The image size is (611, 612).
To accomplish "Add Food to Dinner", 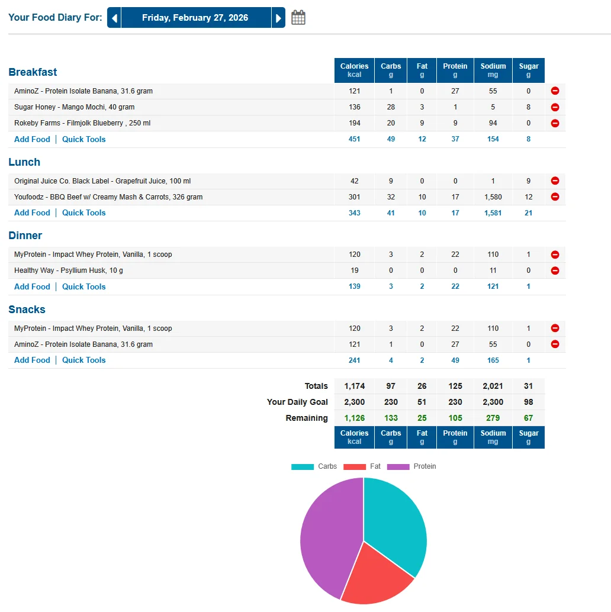I will point(32,286).
